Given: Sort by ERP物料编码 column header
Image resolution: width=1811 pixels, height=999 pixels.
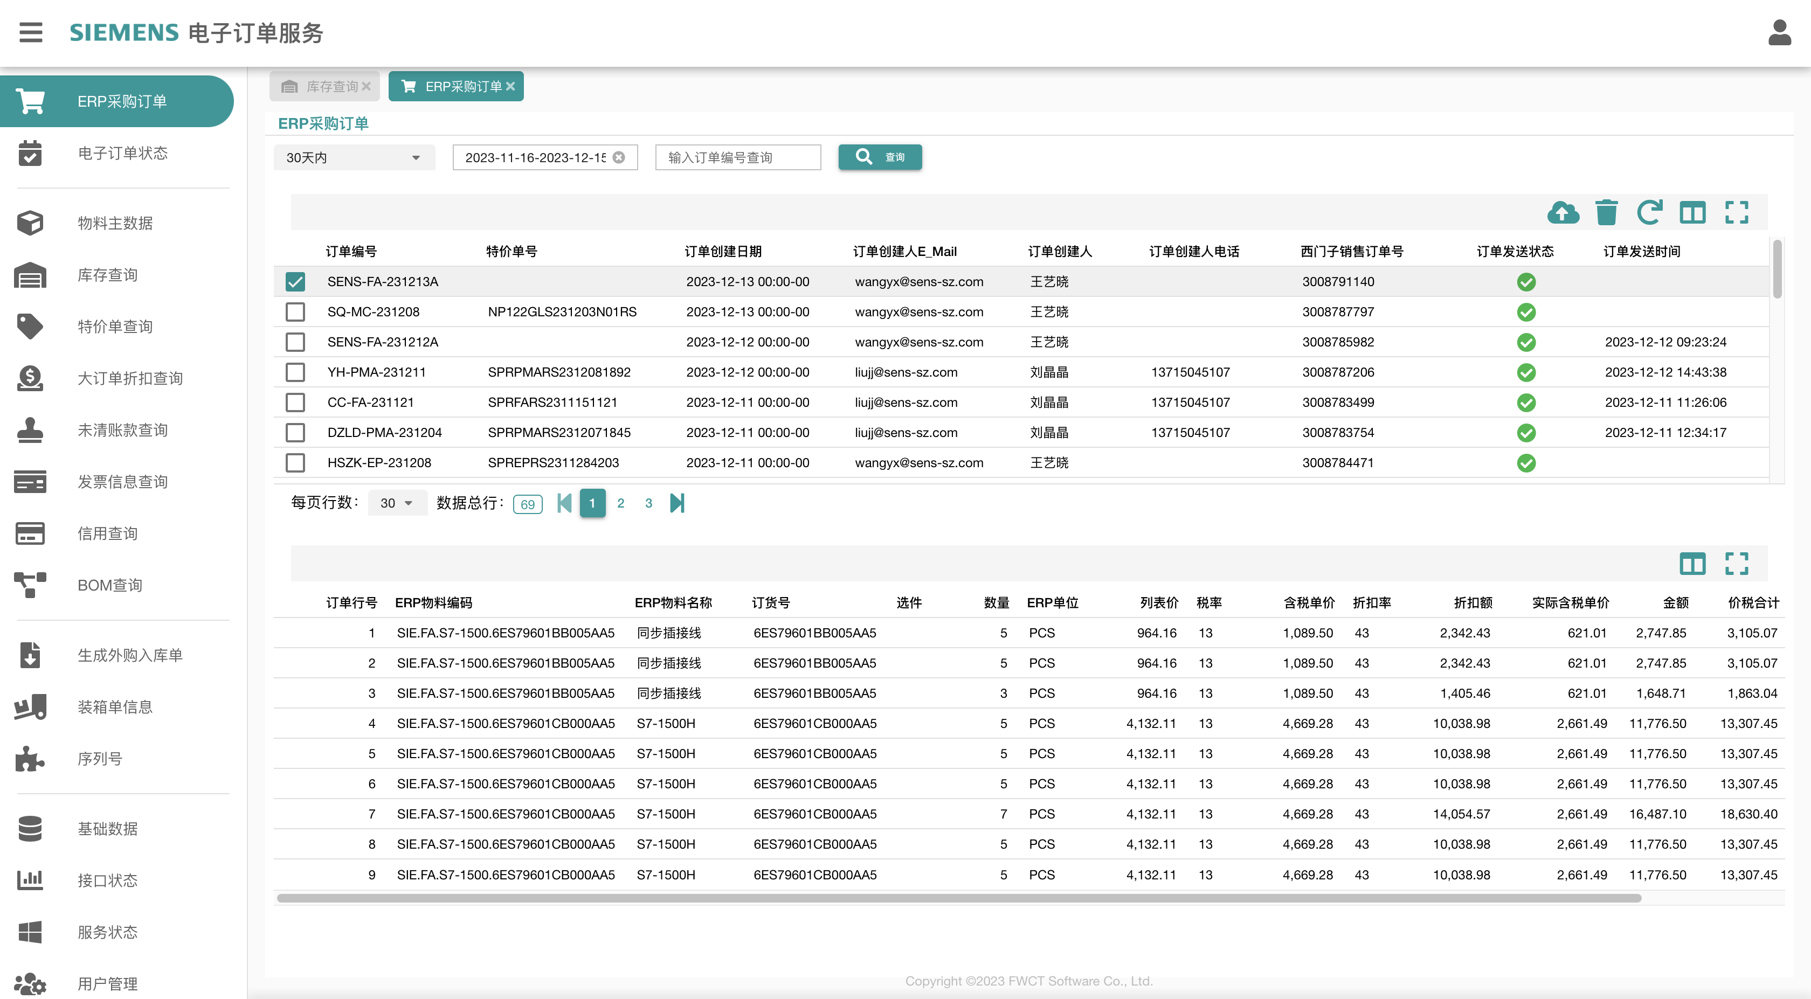Looking at the screenshot, I should pos(434,603).
